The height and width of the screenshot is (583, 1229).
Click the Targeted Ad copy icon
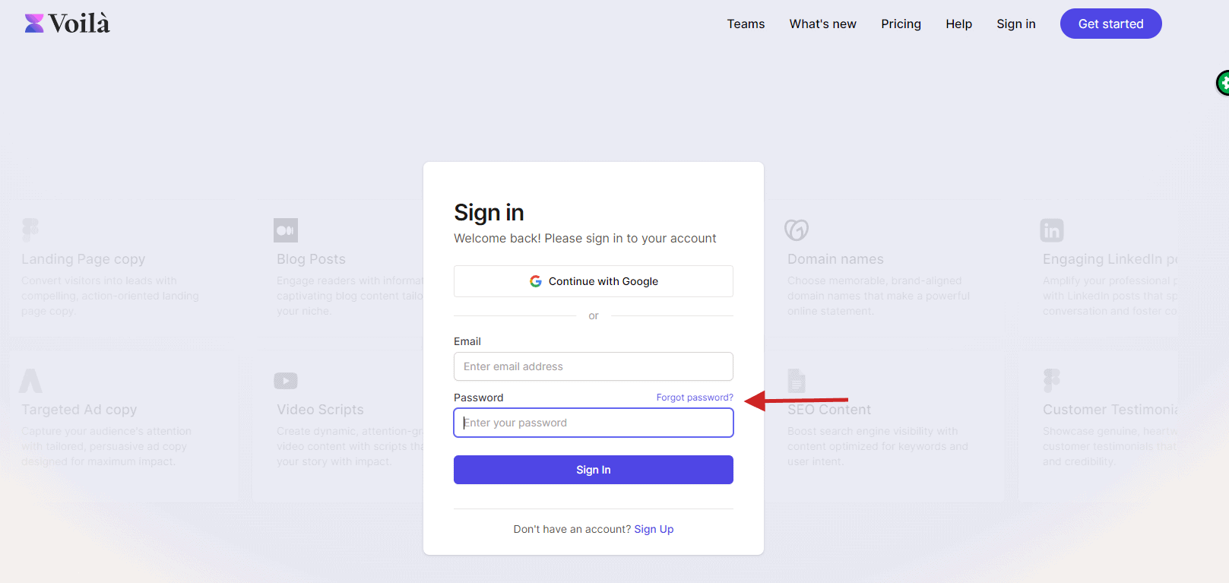(x=30, y=381)
